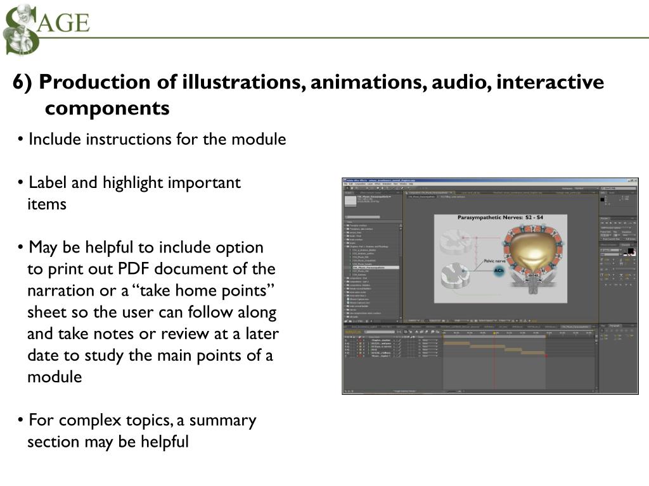Click Play in the Preview panel controls
This screenshot has height=486, width=649.
pos(611,223)
